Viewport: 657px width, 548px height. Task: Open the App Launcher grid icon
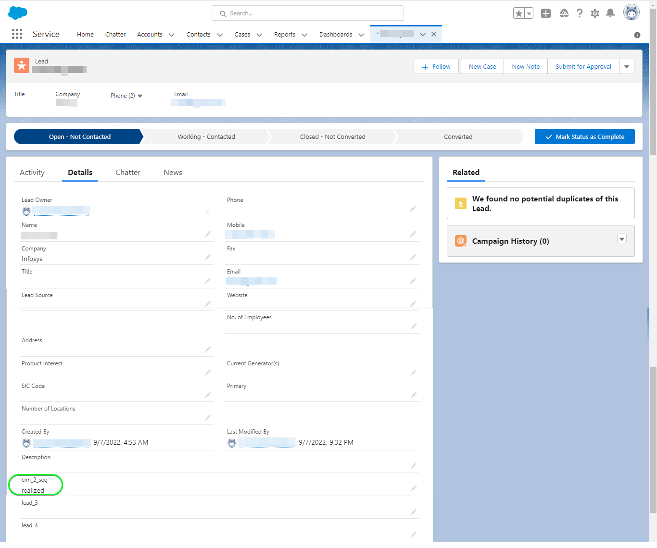[x=17, y=34]
